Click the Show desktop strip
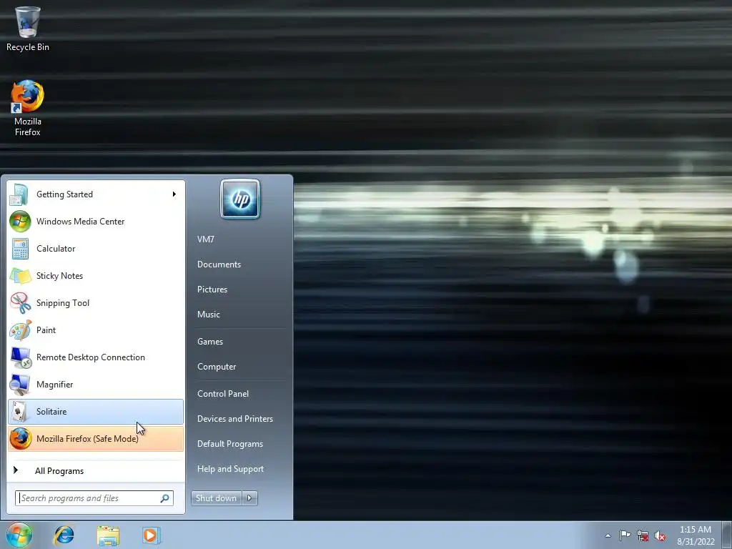 pos(727,535)
